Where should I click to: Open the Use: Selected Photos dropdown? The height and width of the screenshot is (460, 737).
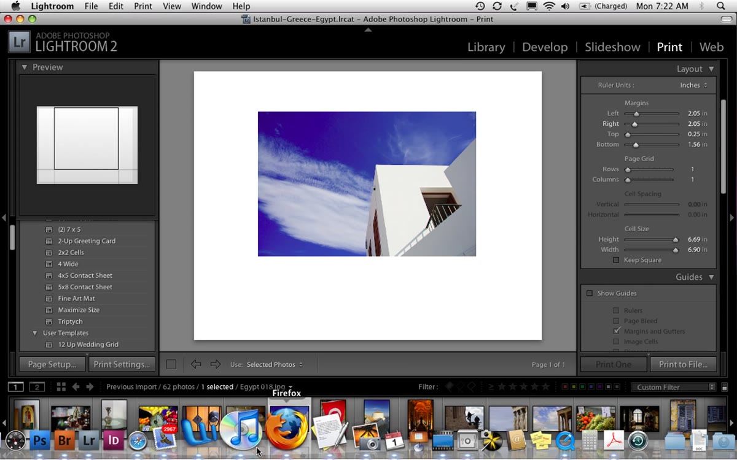pos(275,364)
